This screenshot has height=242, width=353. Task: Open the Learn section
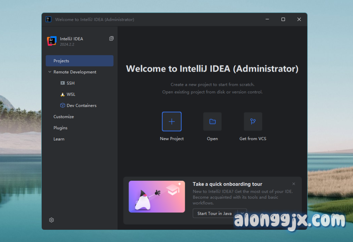tap(59, 139)
